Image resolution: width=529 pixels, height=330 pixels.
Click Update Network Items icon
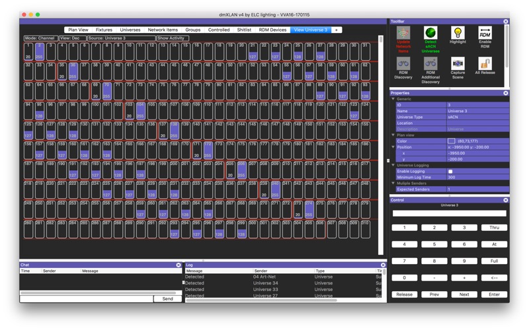[403, 33]
